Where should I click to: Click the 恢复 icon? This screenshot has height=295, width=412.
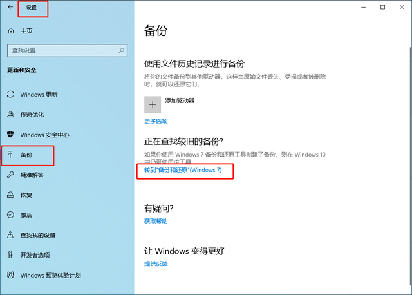point(10,195)
